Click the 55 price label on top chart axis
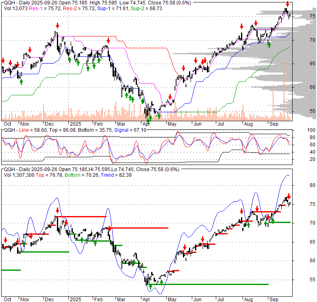 pos(313,111)
